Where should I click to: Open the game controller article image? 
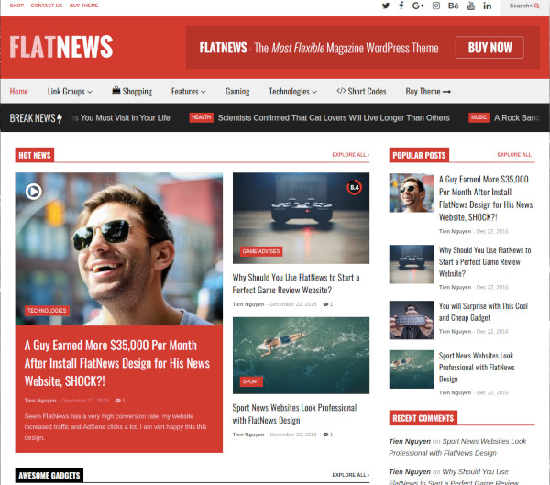click(x=301, y=218)
